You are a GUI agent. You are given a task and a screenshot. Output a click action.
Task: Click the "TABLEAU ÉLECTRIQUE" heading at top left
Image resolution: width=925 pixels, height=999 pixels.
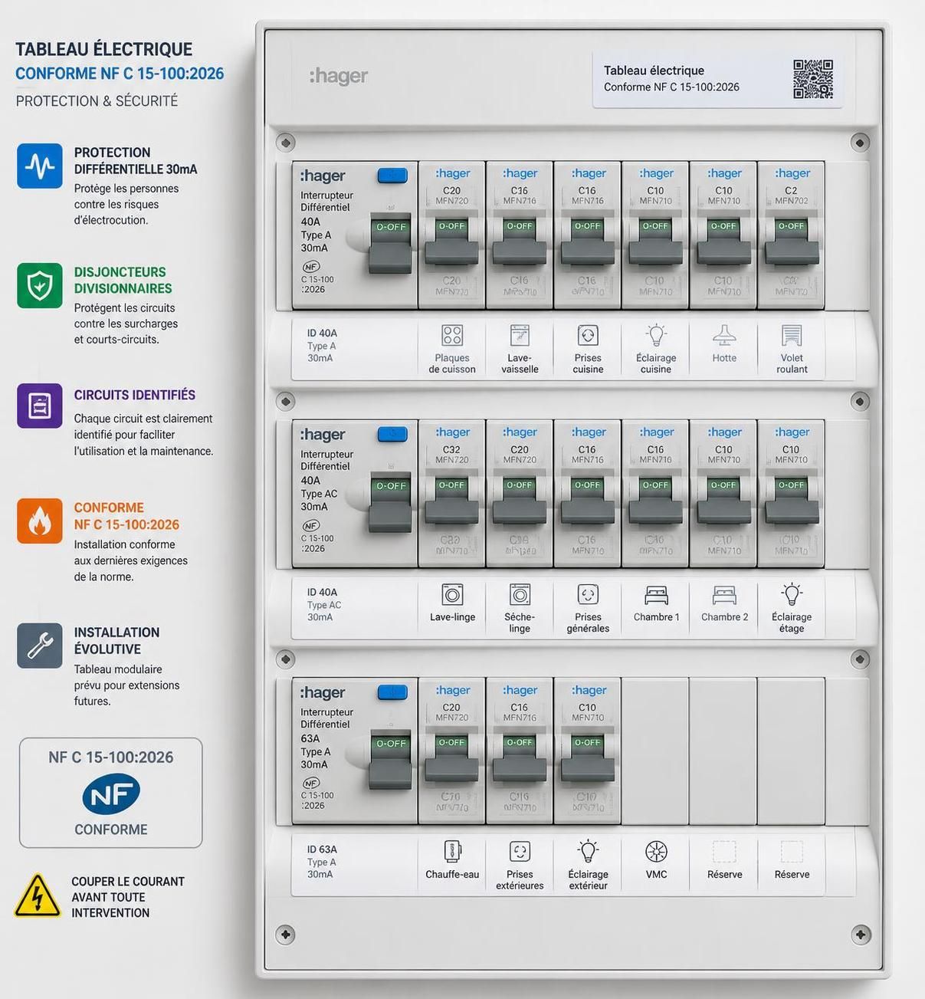point(104,49)
